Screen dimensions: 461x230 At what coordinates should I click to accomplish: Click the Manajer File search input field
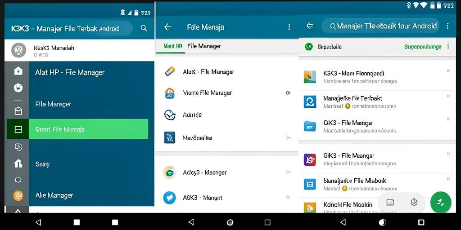(380, 26)
